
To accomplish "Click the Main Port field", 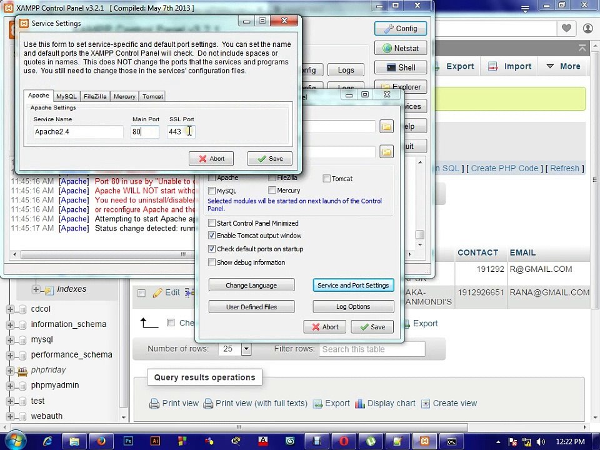I will 144,132.
